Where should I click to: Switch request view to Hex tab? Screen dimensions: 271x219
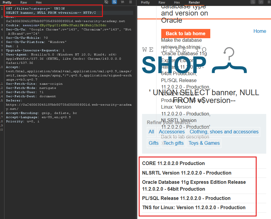pos(39,2)
